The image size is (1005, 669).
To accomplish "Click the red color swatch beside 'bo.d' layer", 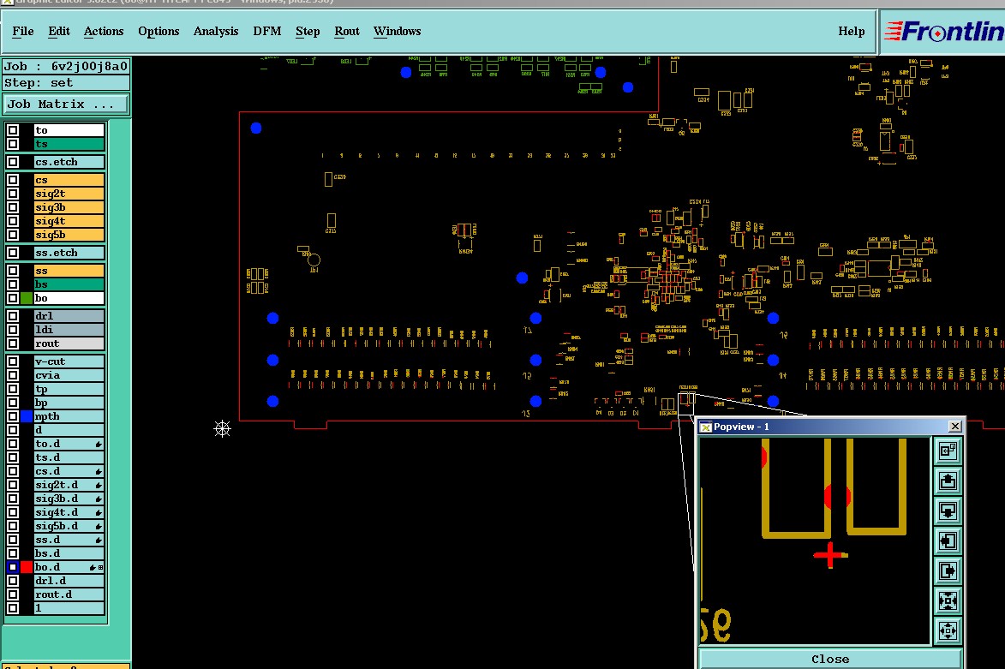I will 27,567.
